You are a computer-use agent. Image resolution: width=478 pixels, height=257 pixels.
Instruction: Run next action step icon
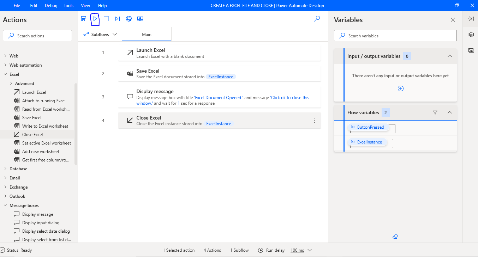[x=118, y=19]
